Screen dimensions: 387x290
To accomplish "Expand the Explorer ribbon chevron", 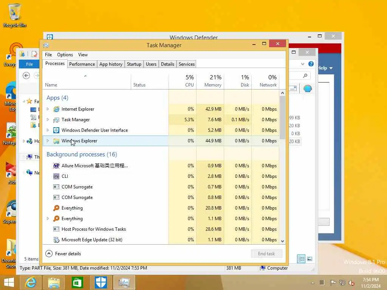I will [x=303, y=64].
